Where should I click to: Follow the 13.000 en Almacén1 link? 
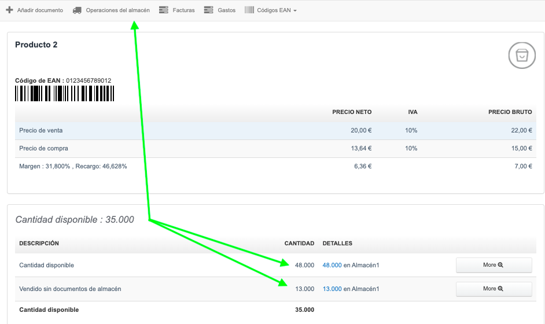pyautogui.click(x=332, y=289)
